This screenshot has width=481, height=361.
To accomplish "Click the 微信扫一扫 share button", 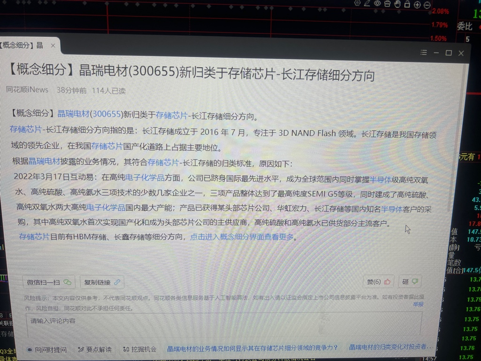I will (x=49, y=282).
